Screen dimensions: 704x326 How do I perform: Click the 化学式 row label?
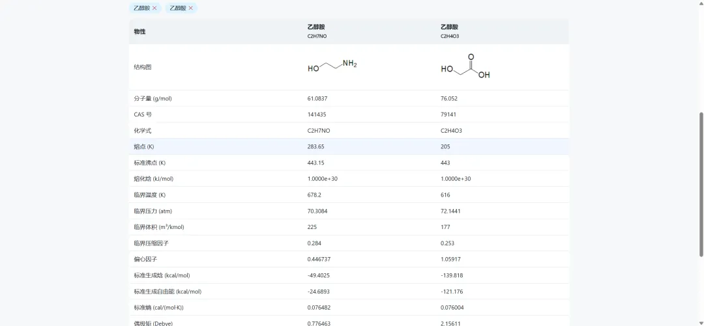(143, 131)
